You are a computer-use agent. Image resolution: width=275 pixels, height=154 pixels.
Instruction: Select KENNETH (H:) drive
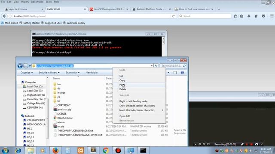[x=33, y=107]
